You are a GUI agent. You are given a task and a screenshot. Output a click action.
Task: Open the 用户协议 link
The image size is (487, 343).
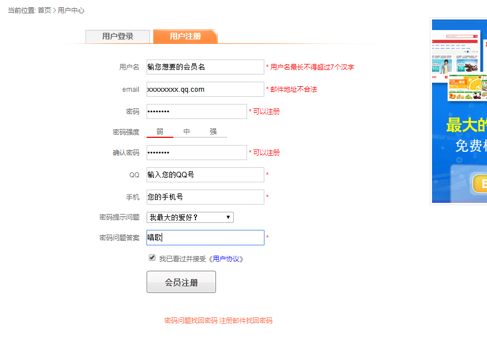point(226,259)
